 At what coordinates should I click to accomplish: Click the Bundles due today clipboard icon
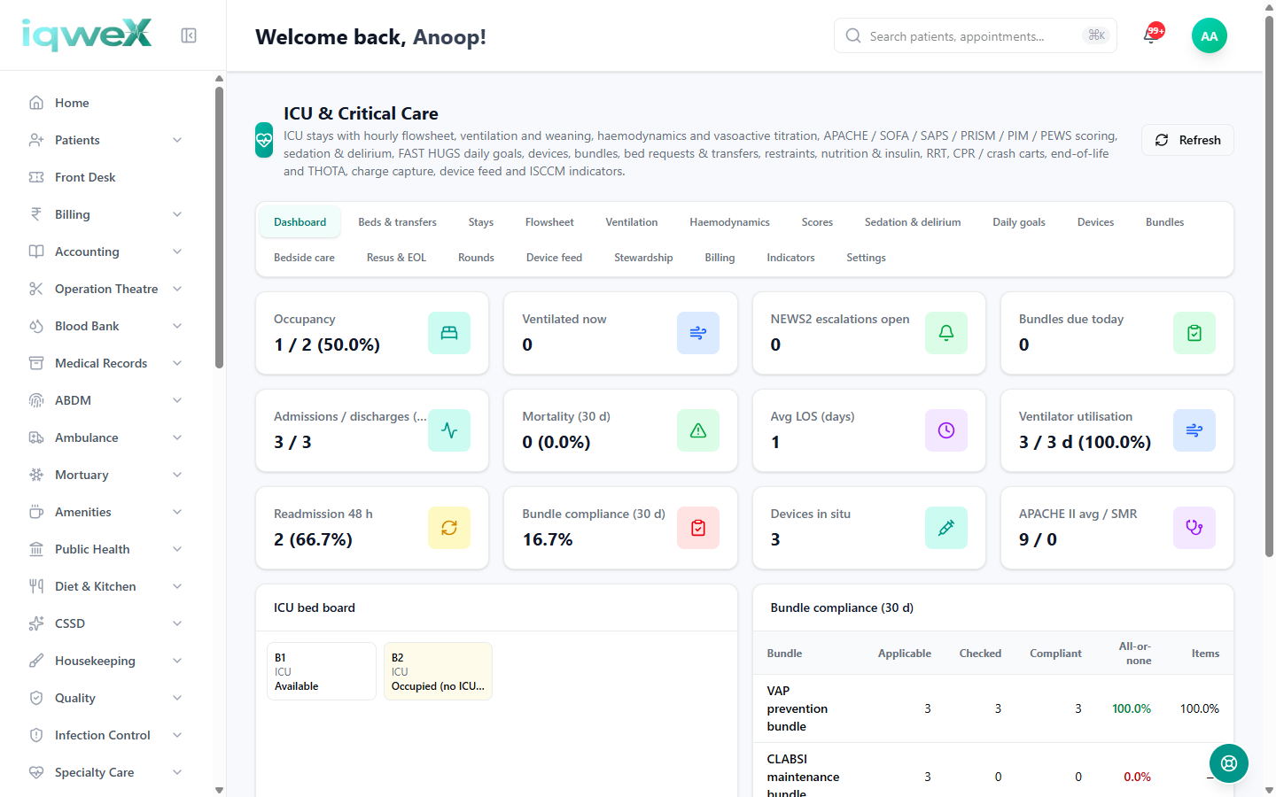pos(1194,333)
